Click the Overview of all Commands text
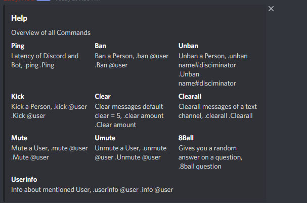Image resolution: width=307 pixels, height=203 pixels. pos(51,33)
